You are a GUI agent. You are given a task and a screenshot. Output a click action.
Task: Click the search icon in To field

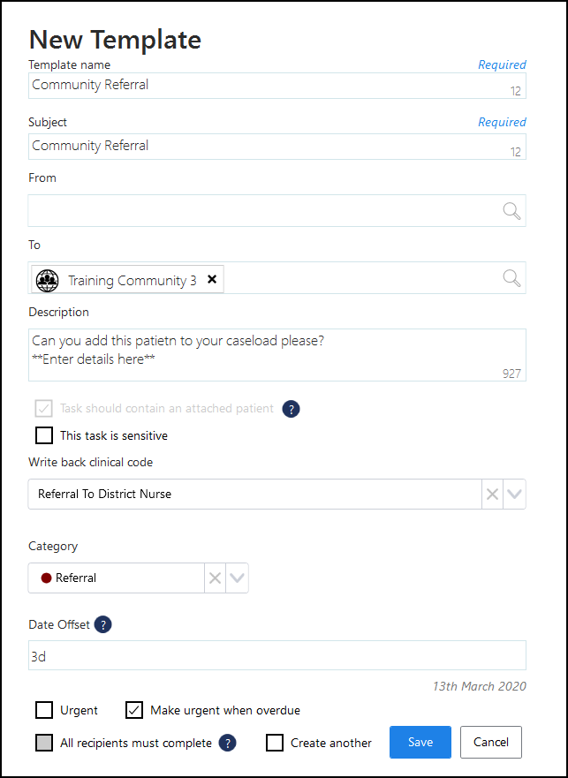(x=511, y=278)
